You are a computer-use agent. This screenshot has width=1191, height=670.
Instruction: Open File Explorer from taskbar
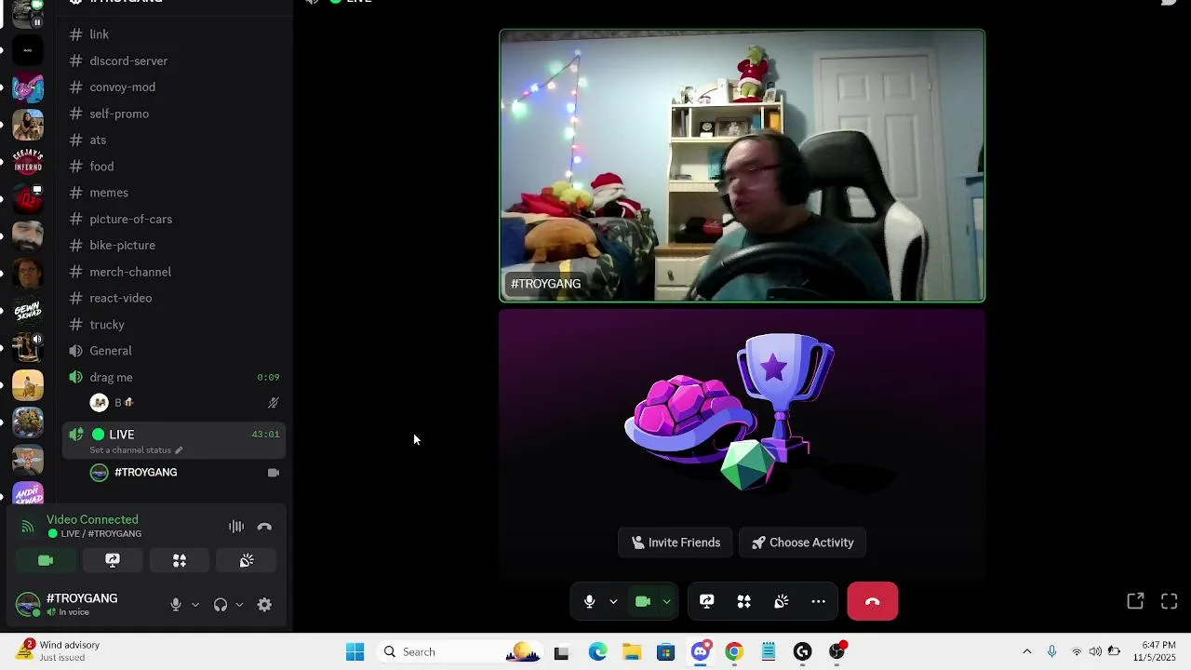point(632,652)
